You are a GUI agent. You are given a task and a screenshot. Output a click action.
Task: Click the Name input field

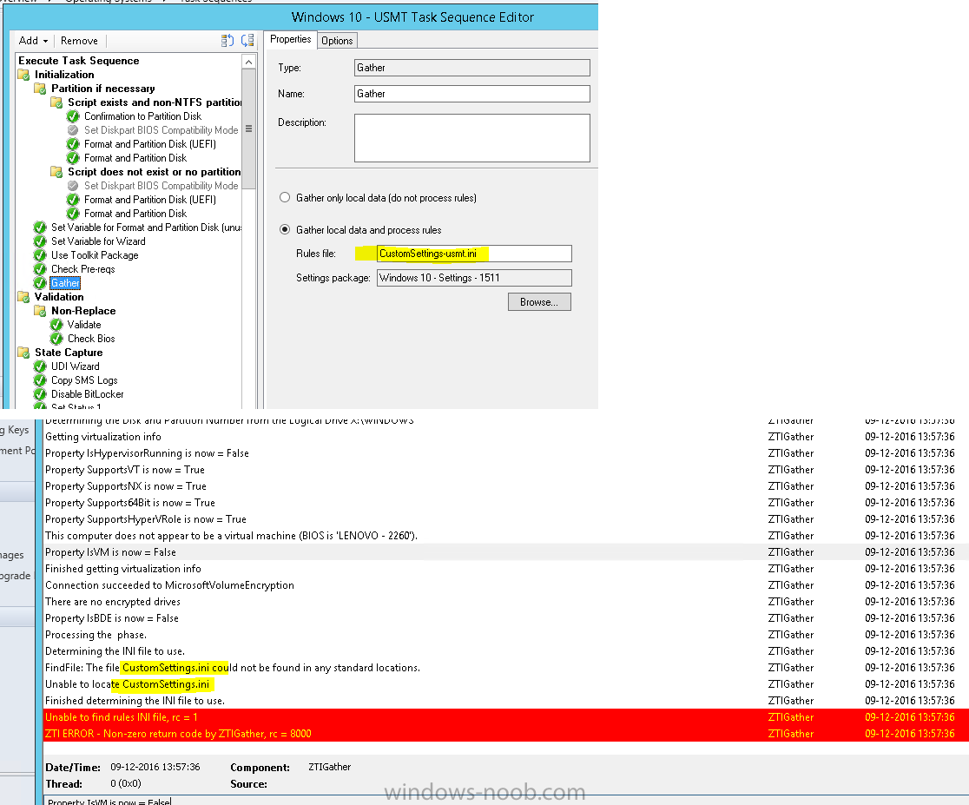[472, 94]
